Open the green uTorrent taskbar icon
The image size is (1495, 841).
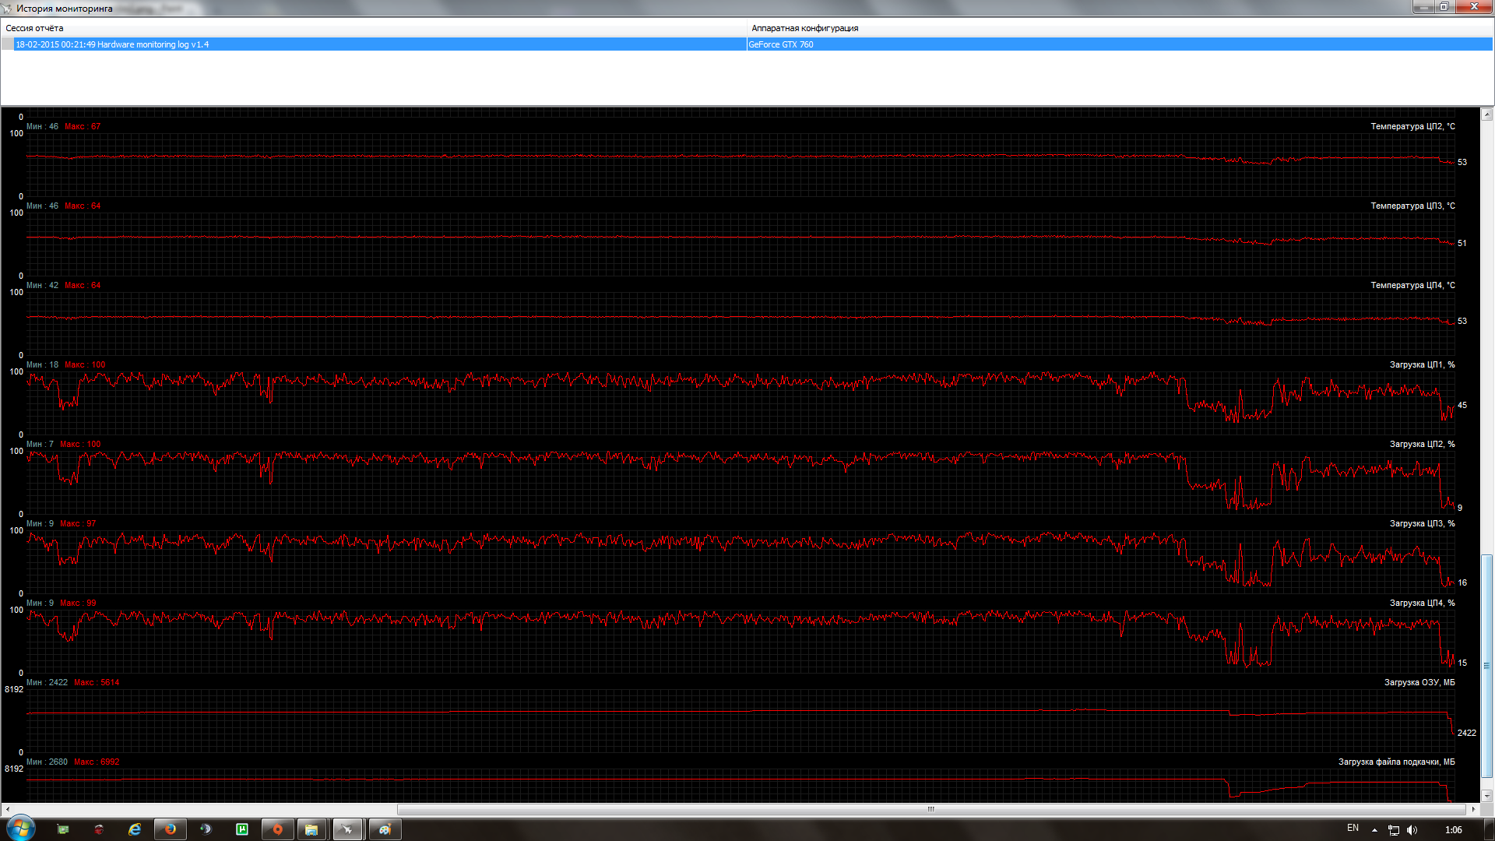point(242,829)
